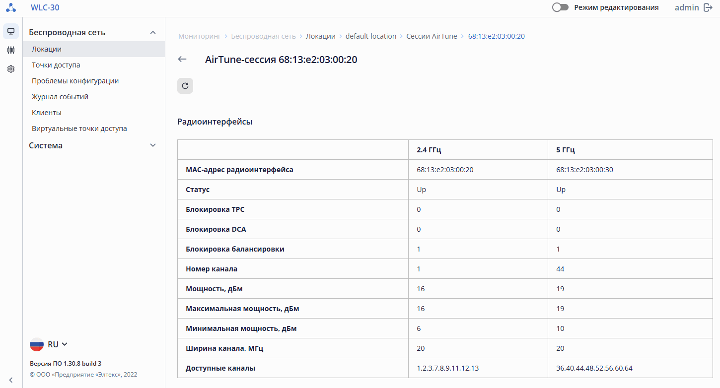Click the default-location breadcrumb link

click(x=371, y=36)
